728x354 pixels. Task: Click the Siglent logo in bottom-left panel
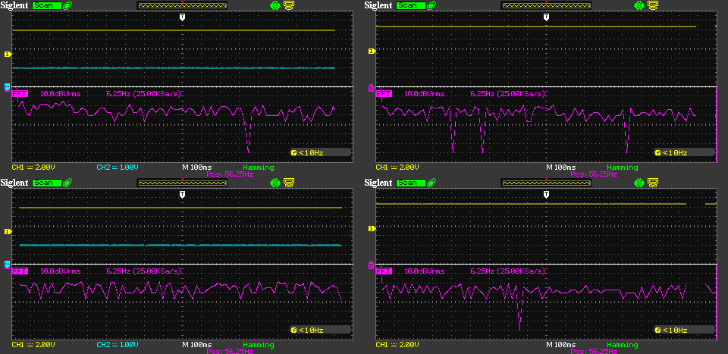(x=14, y=183)
